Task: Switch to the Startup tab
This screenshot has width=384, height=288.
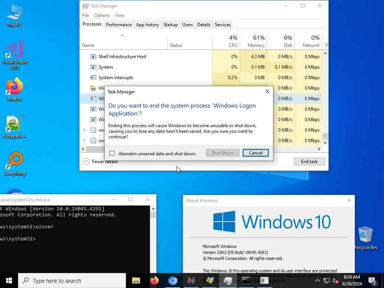Action: (x=171, y=25)
